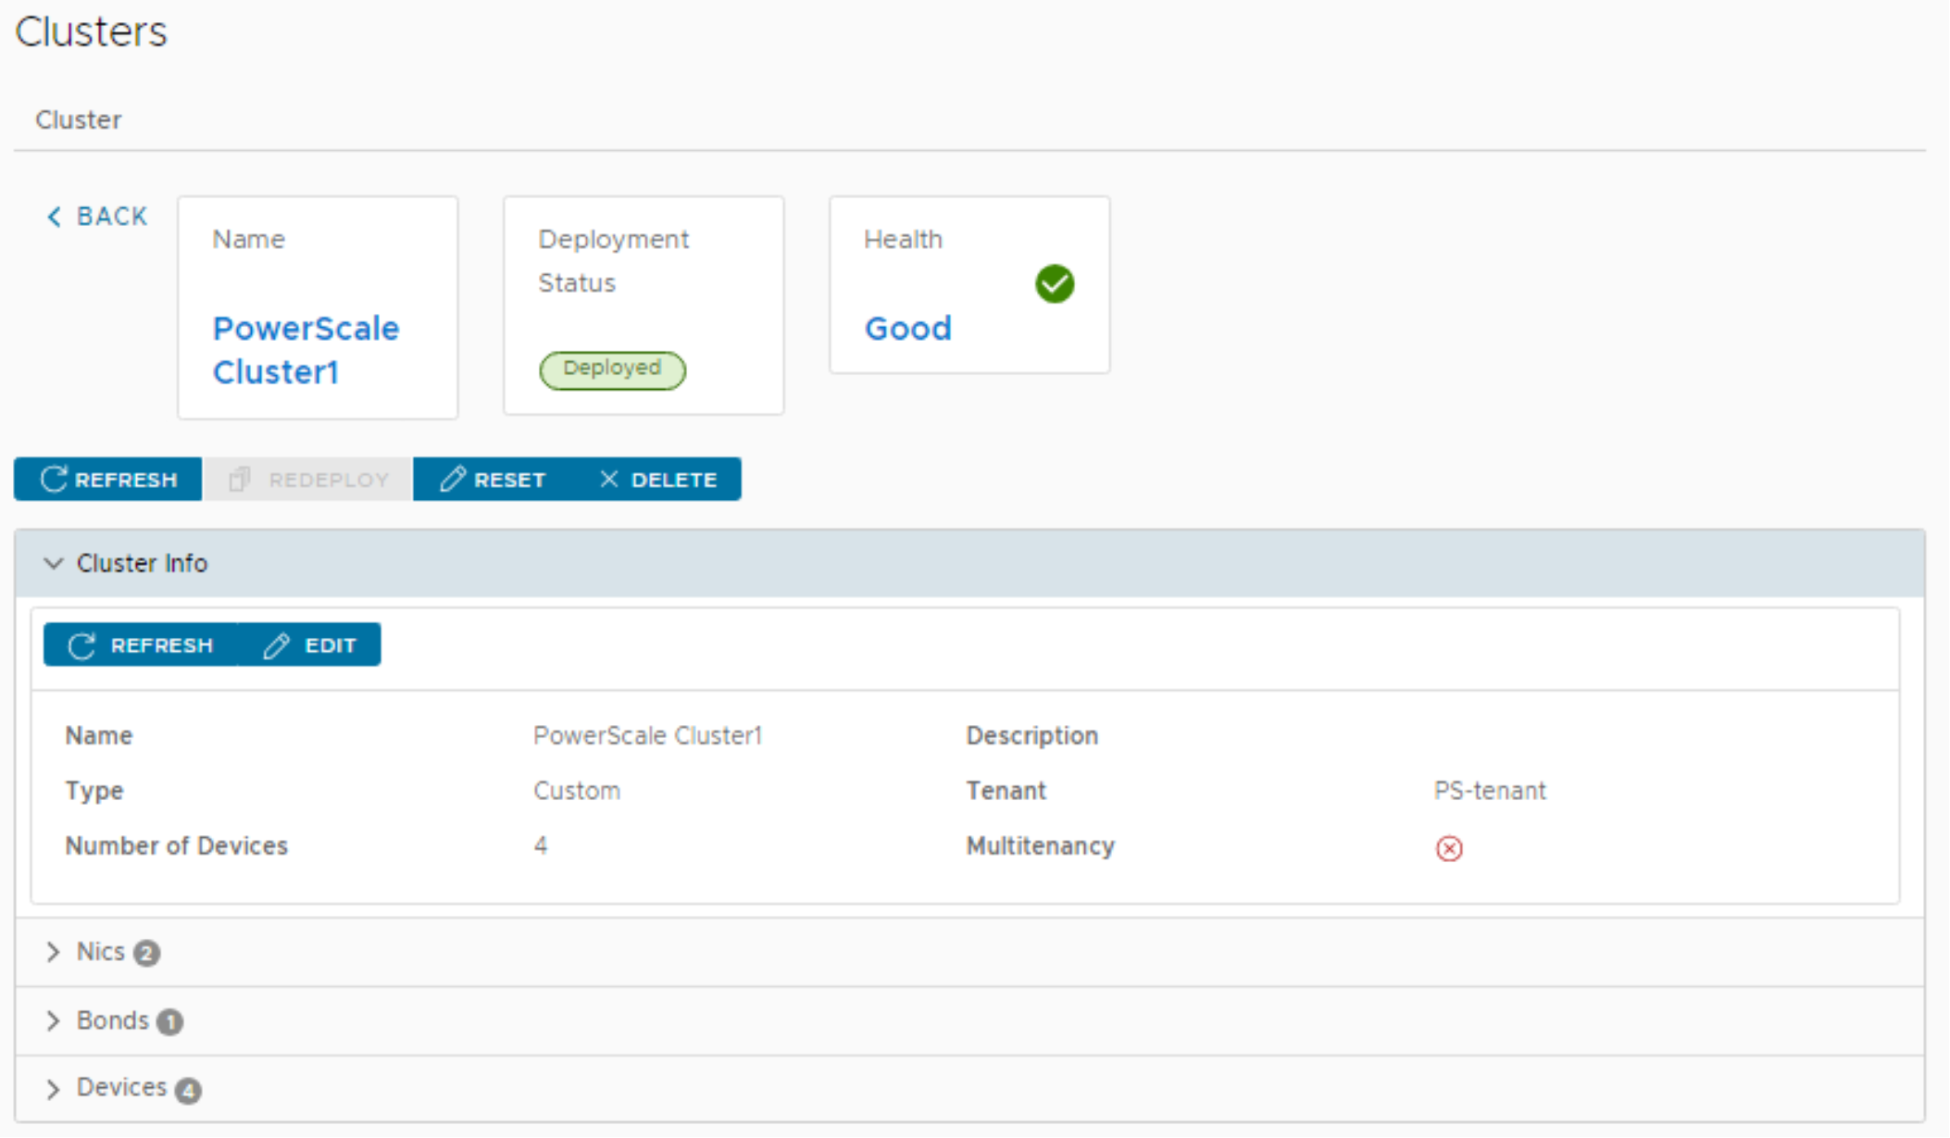Go back using the BACK link
1950x1138 pixels.
pyautogui.click(x=97, y=217)
